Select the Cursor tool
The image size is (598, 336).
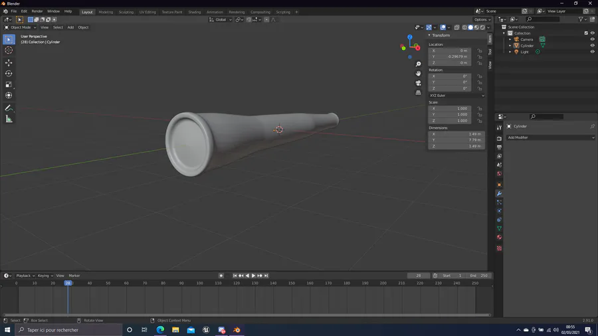[9, 50]
